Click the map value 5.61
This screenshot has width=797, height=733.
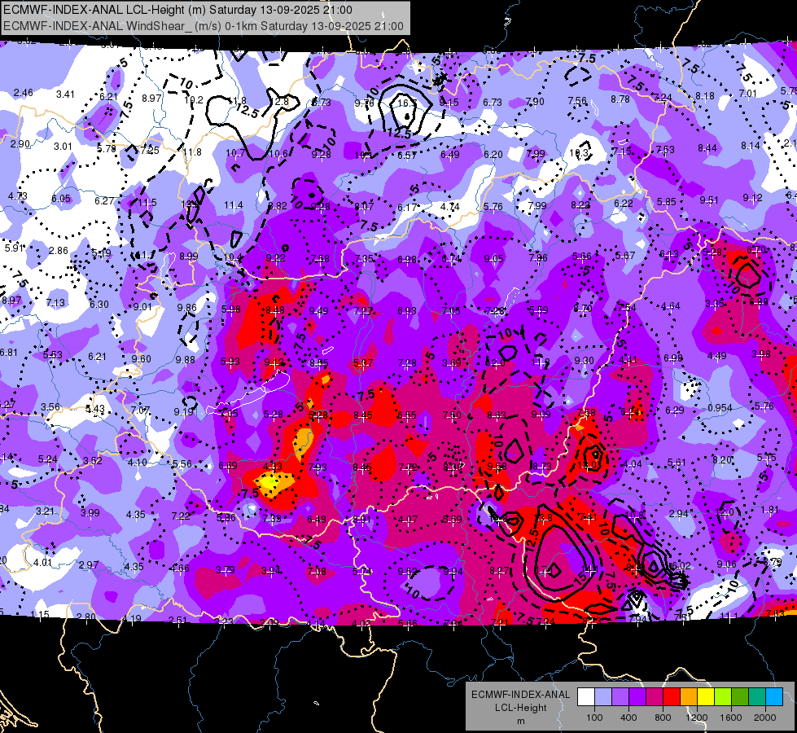click(677, 462)
